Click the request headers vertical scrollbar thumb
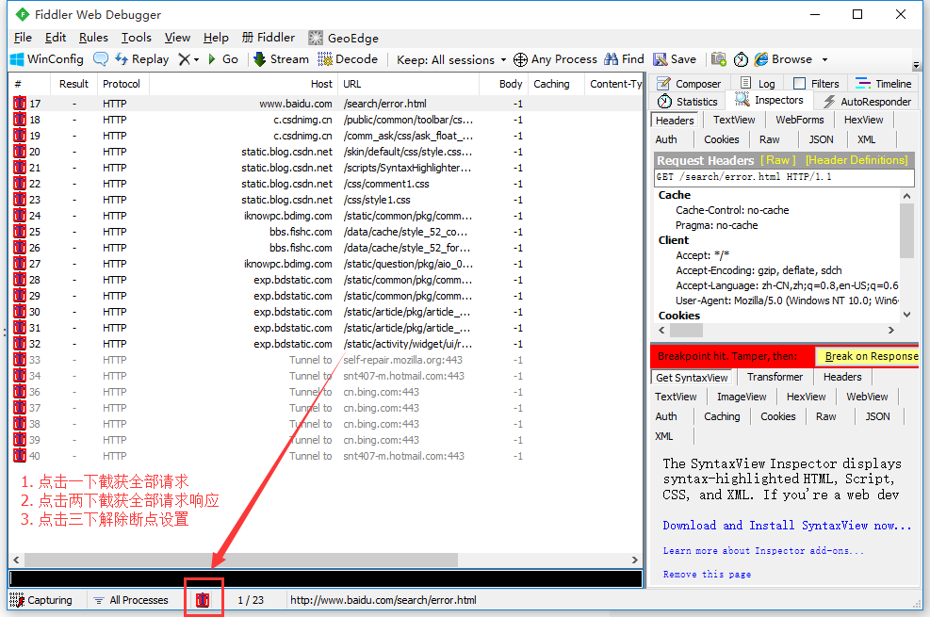The height and width of the screenshot is (617, 930). [906, 231]
